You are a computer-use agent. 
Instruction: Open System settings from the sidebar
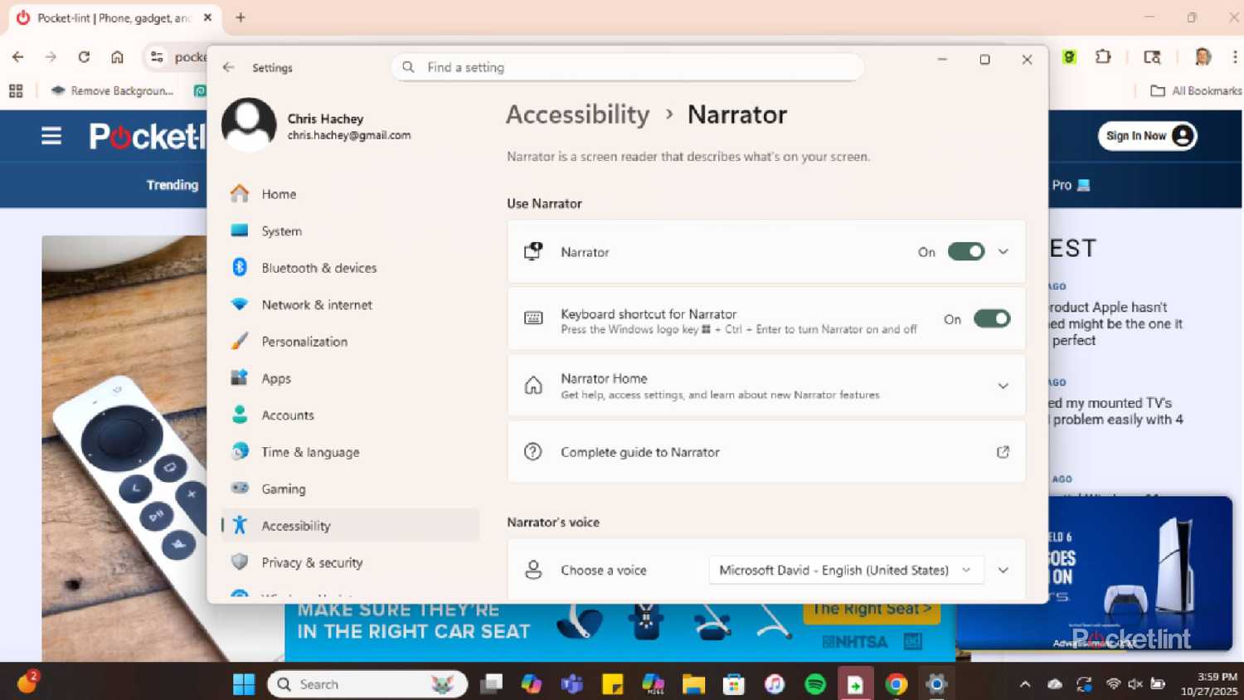click(x=280, y=231)
